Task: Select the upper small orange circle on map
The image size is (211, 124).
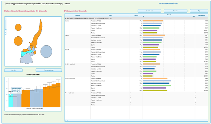Action: 18,27
